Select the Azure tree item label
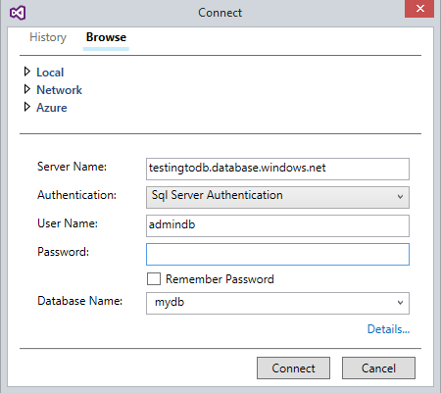441x393 pixels. pos(52,108)
